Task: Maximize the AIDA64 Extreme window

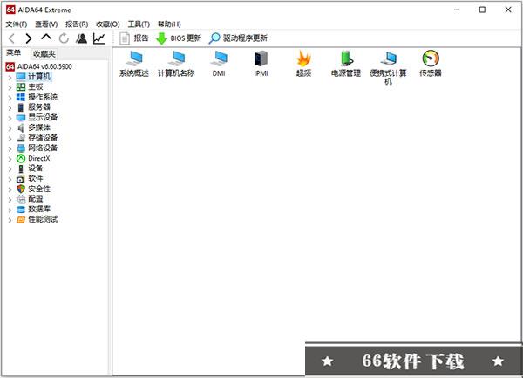Action: point(482,10)
